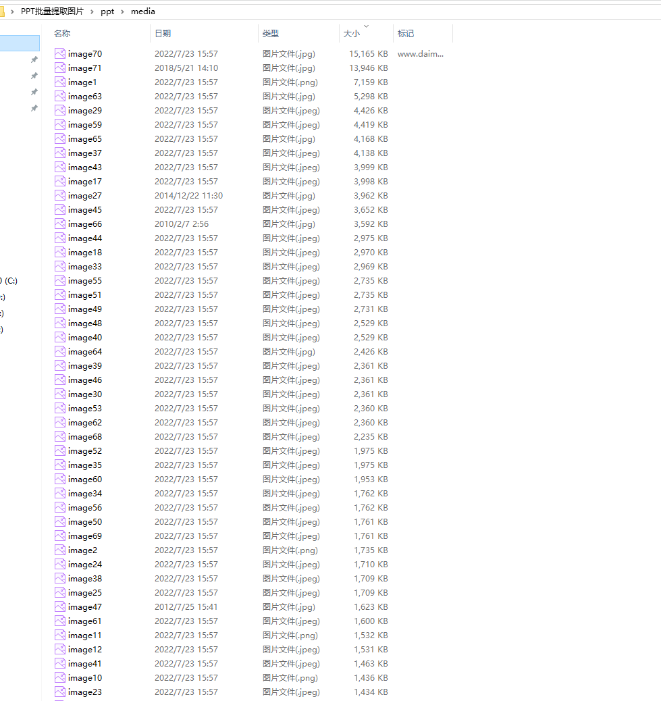
Task: Select file name image56
Action: pyautogui.click(x=85, y=508)
